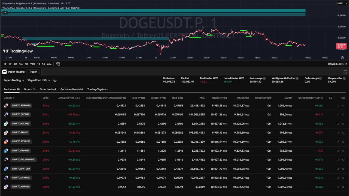Select the 3M time range

click(21, 64)
